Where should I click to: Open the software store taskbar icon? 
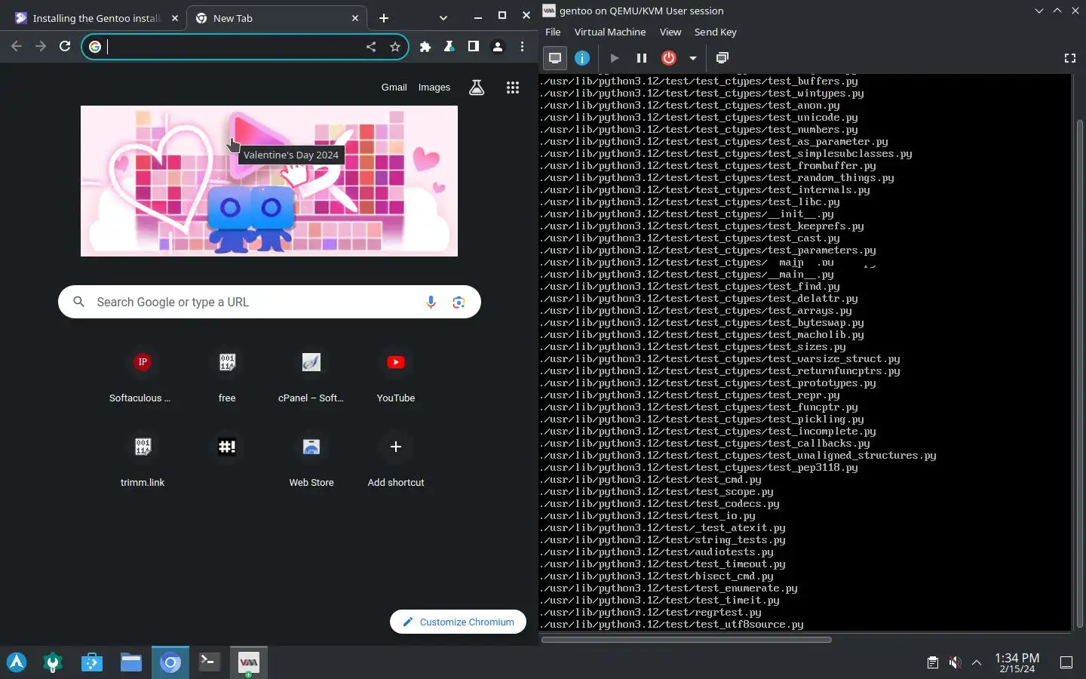[x=92, y=662]
